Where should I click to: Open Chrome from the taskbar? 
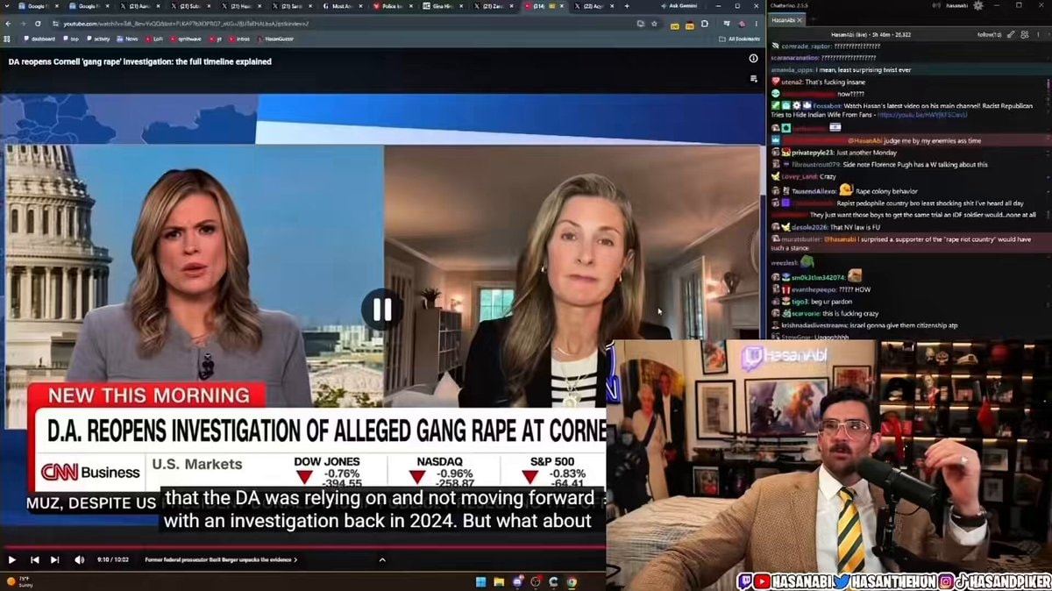(572, 581)
